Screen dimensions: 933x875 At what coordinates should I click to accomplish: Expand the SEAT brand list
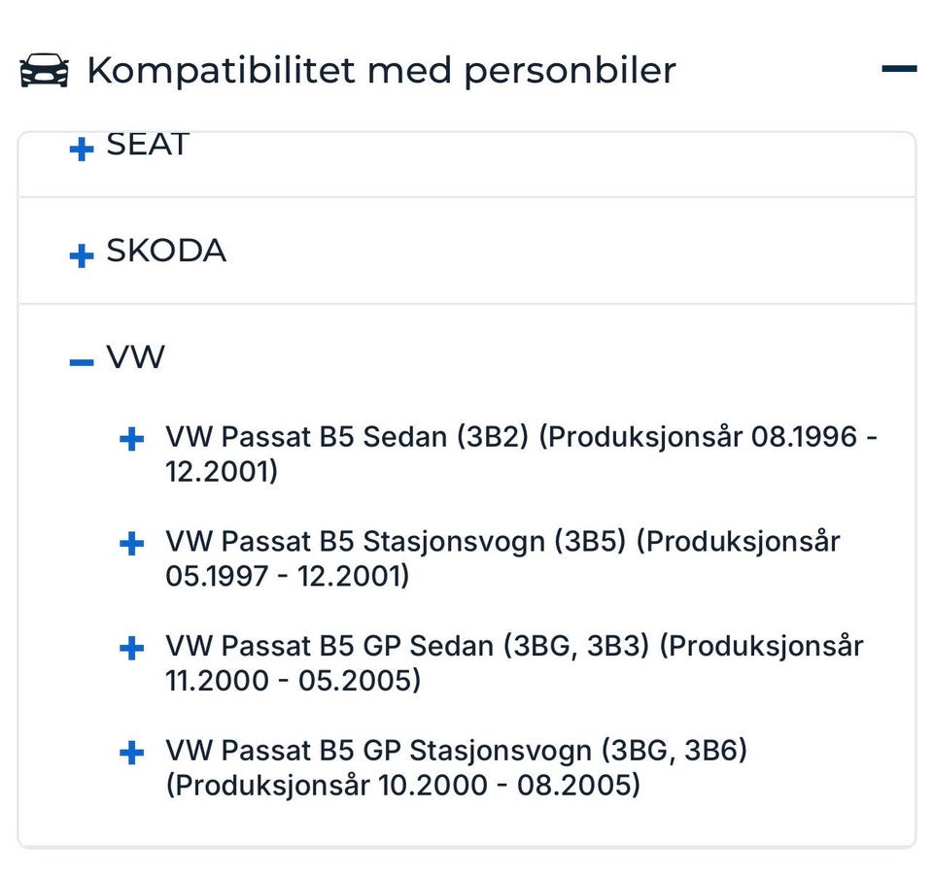point(82,149)
